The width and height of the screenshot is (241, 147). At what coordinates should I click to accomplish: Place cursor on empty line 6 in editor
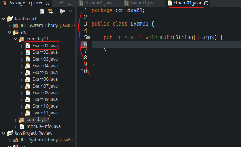[x=166, y=44]
